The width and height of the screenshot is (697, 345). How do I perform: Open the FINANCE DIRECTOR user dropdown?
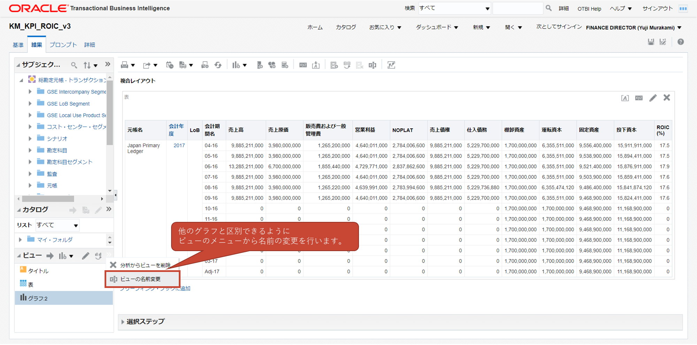[x=634, y=27]
